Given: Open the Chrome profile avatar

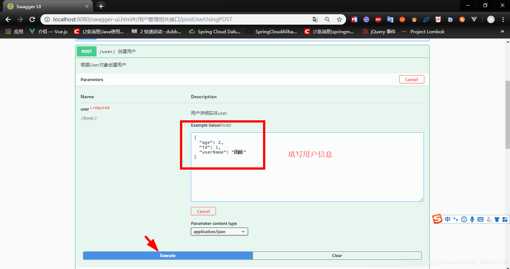Looking at the screenshot, I should coord(491,19).
